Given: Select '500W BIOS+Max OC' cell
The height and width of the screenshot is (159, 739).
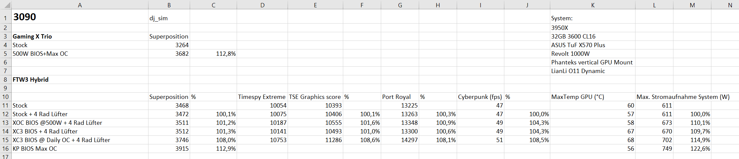Looking at the screenshot, I should (x=80, y=54).
